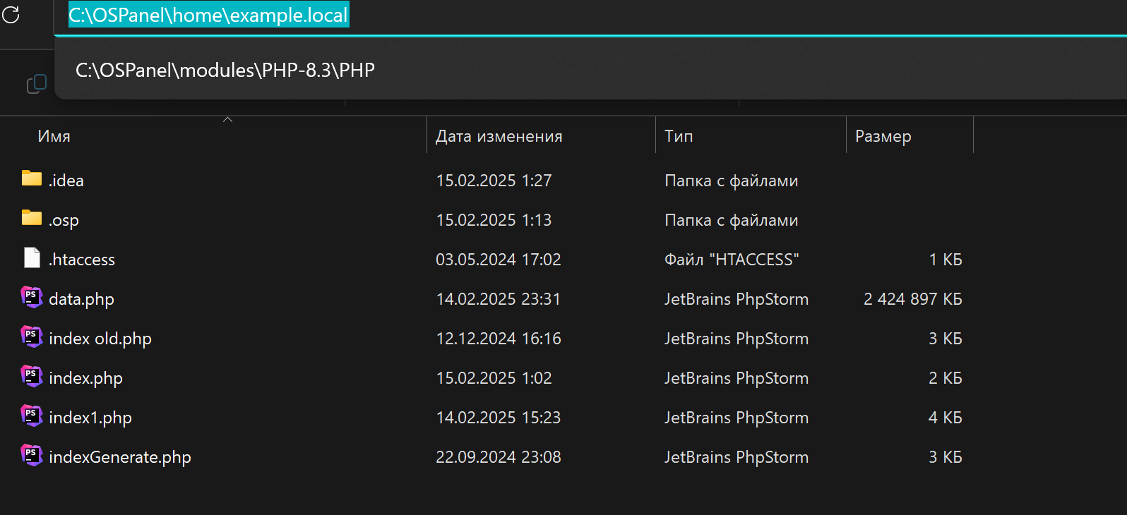Click the .idea folder icon
1127x515 pixels.
click(x=32, y=178)
